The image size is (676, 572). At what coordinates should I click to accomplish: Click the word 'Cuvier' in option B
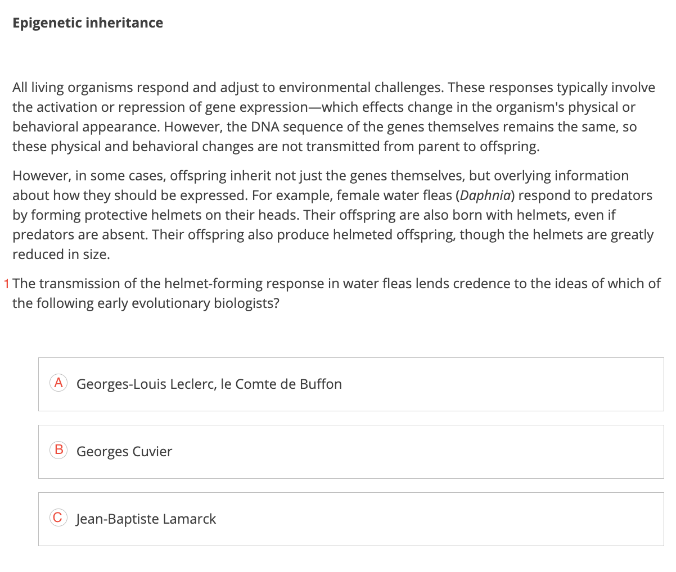[152, 452]
